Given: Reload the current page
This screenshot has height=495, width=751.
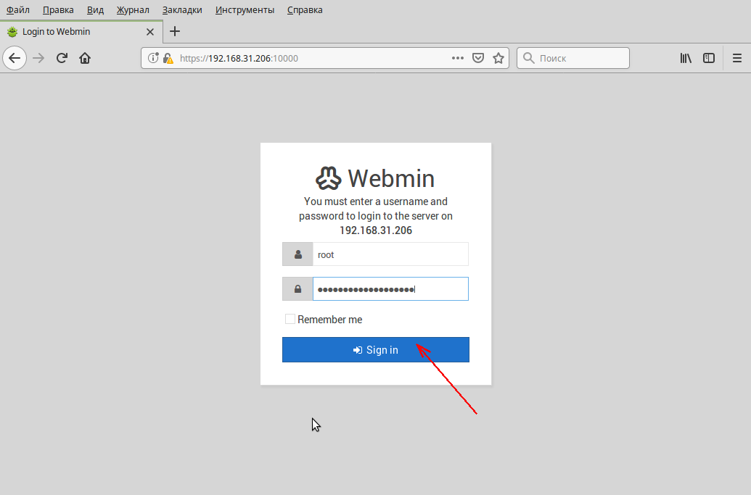Looking at the screenshot, I should pyautogui.click(x=62, y=59).
